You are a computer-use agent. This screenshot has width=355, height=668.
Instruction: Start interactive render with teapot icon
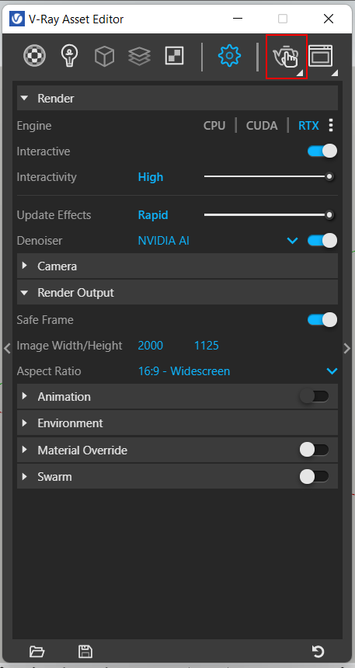click(286, 56)
